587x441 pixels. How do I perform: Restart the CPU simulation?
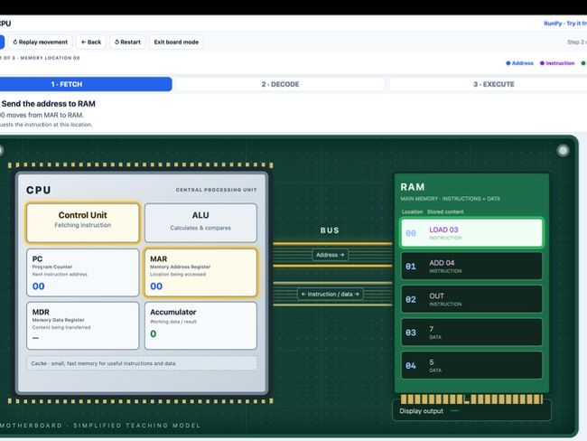point(127,42)
